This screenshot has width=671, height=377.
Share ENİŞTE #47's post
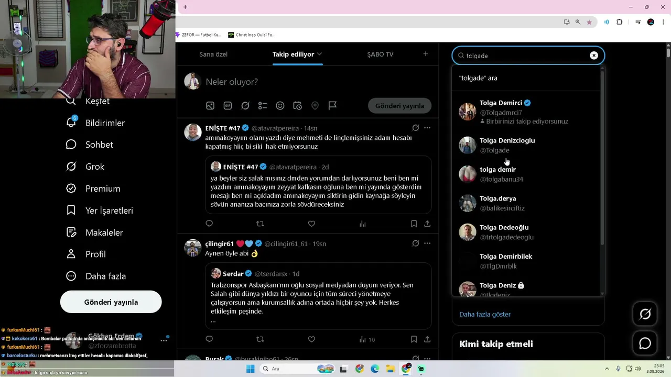coord(427,224)
